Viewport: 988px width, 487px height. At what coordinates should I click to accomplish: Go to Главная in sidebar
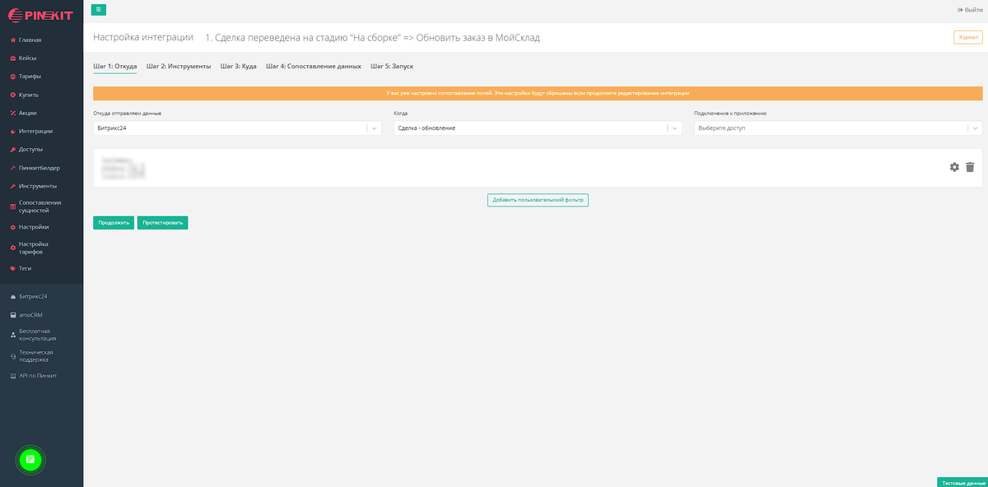point(30,39)
